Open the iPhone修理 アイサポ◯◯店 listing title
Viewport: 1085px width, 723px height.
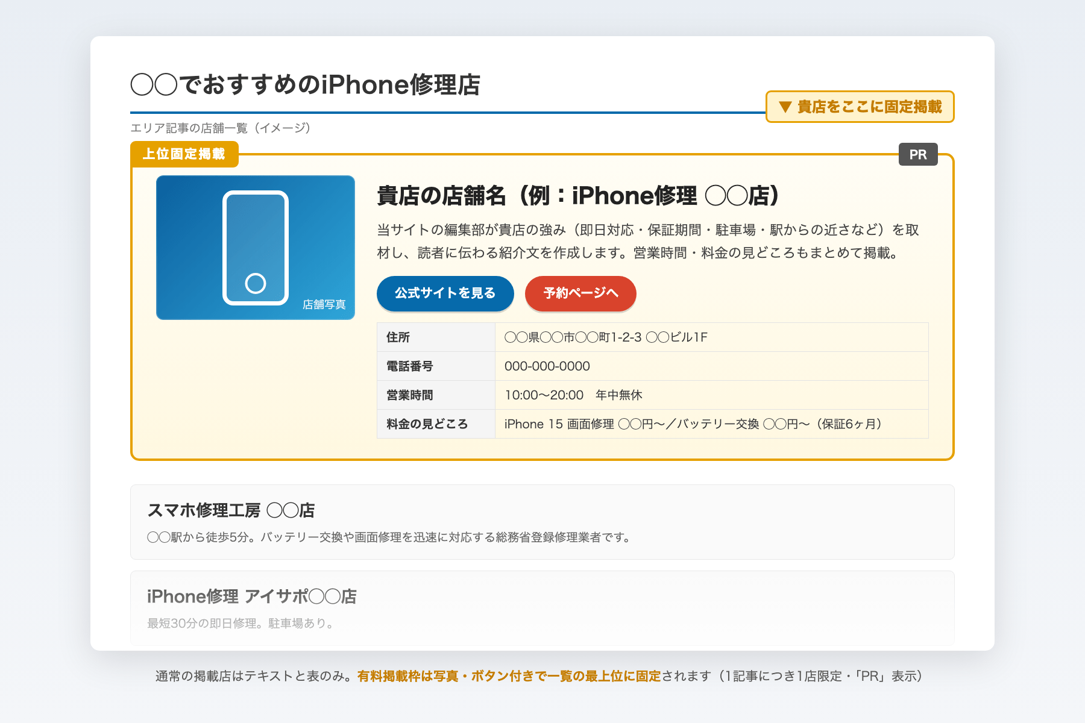pyautogui.click(x=252, y=596)
